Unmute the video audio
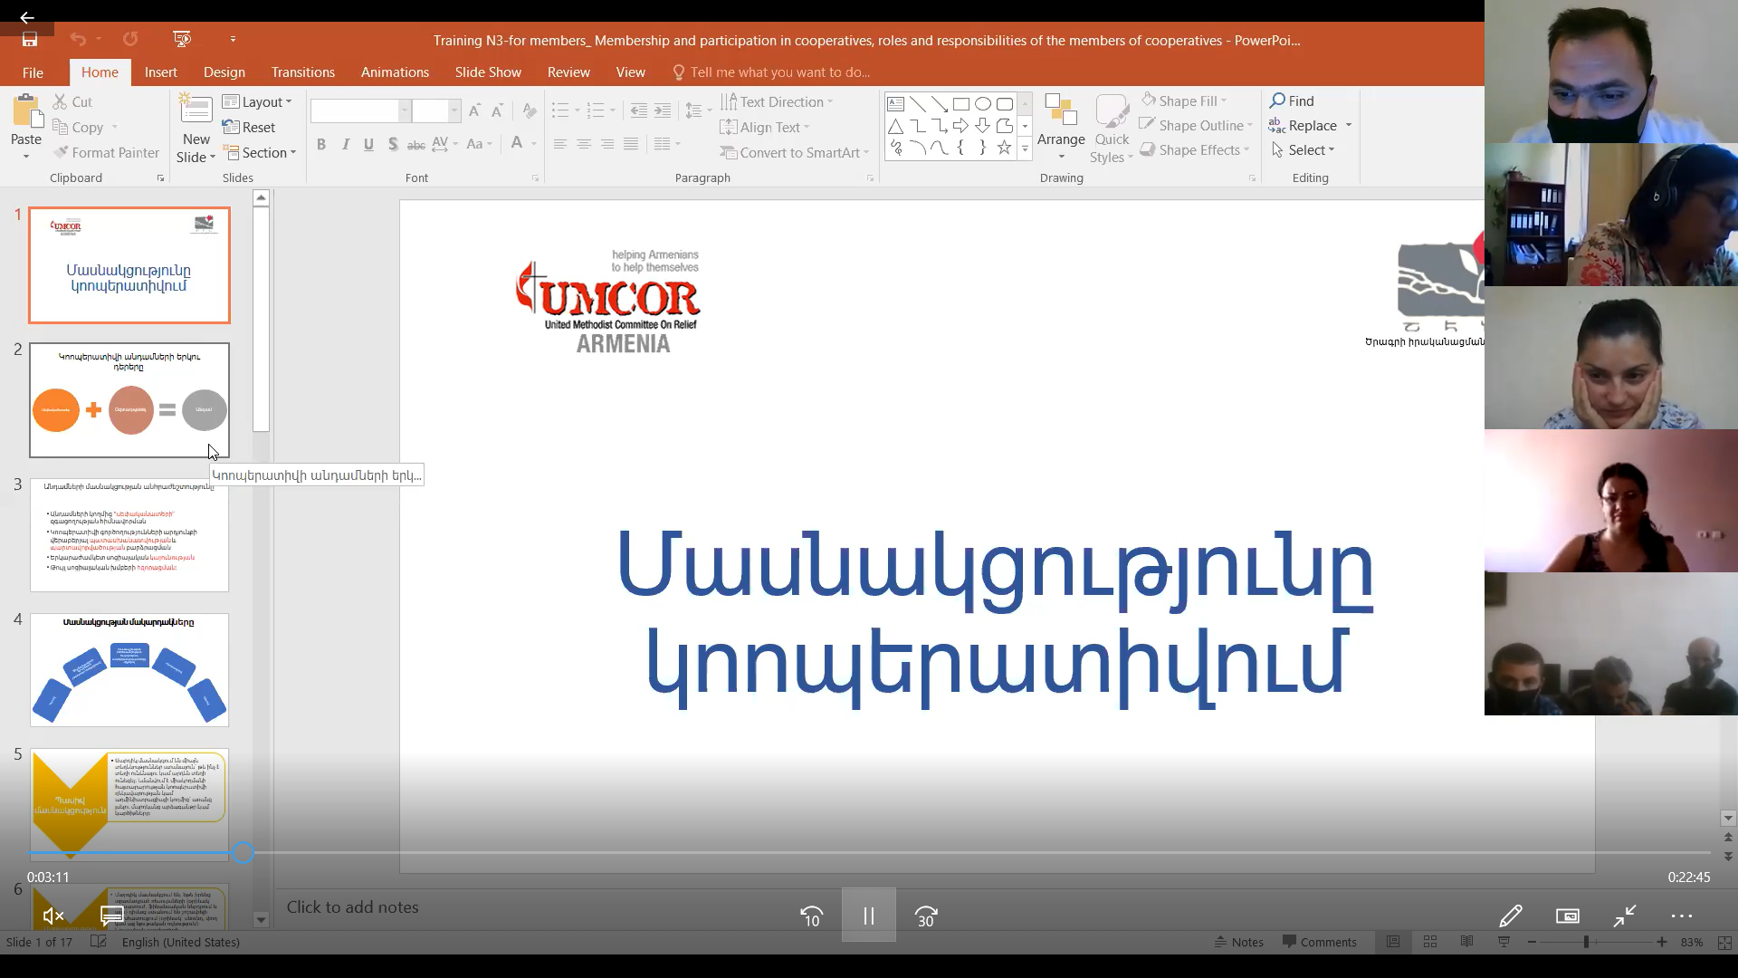The image size is (1738, 978). [x=53, y=916]
